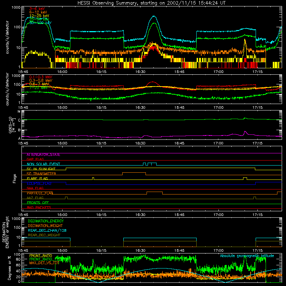The height and width of the screenshot is (286, 286).
Task: Click the 0.3-0.8 MeV legend label
Action: 41,80
